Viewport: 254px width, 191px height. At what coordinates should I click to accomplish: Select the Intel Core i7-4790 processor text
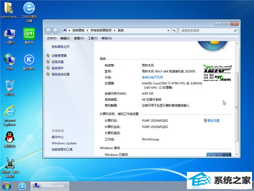pyautogui.click(x=172, y=85)
